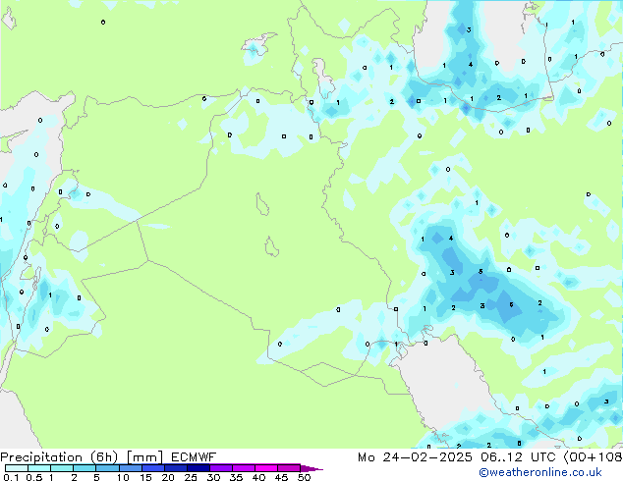
Task: Select the 30 to 35 mm legend swatch
Action: pos(221,468)
